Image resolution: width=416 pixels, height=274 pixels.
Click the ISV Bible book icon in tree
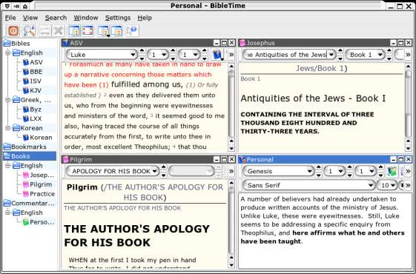click(26, 81)
